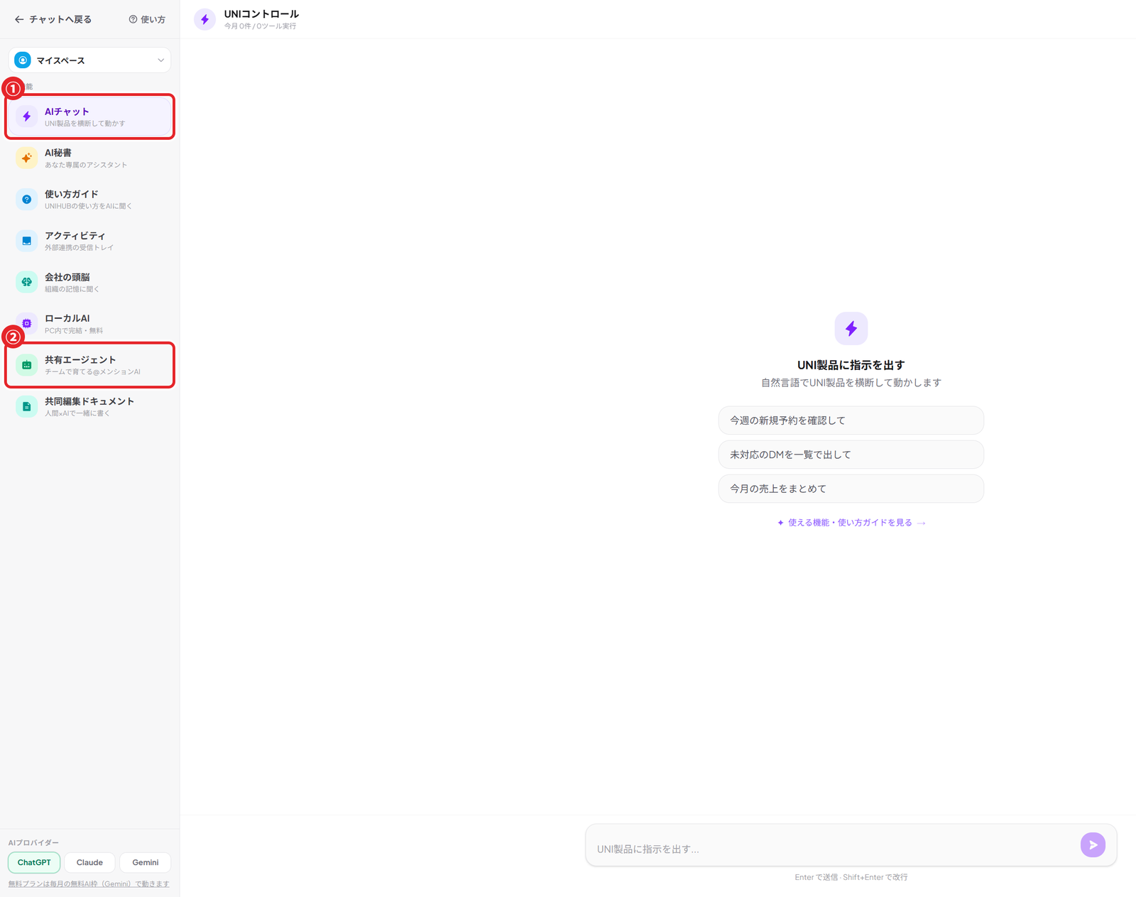Click the AIチャット lightning bolt icon

26,116
